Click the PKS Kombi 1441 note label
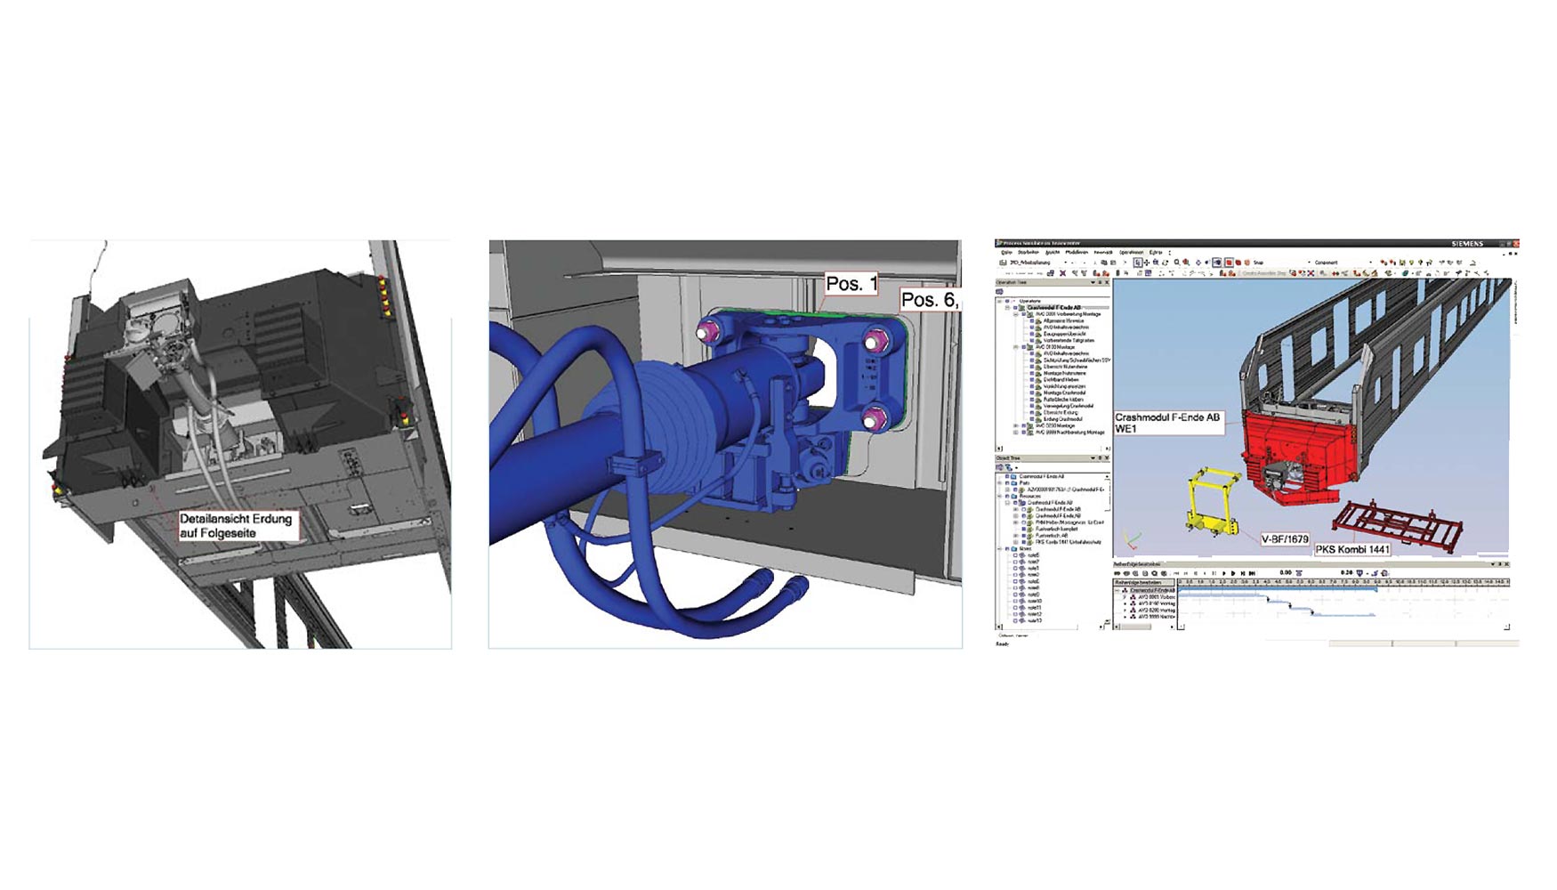Screen dimensions: 1557x890 coord(1352,549)
